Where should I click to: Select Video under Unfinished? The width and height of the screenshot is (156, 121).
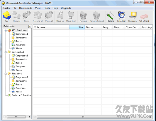pyautogui.click(x=18, y=70)
